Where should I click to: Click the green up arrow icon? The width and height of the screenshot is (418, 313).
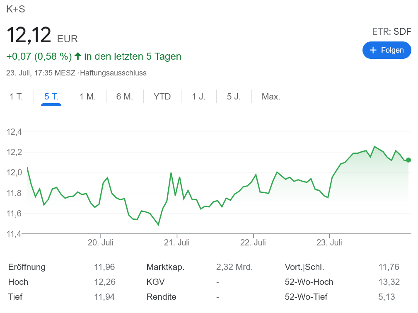click(x=78, y=56)
